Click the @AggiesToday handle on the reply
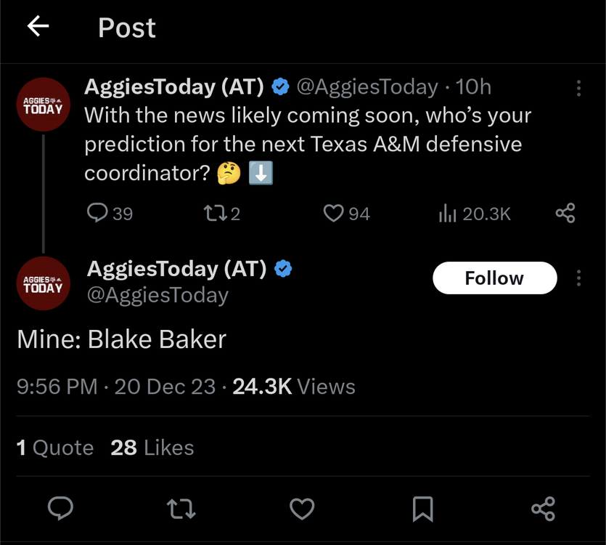 pyautogui.click(x=157, y=295)
